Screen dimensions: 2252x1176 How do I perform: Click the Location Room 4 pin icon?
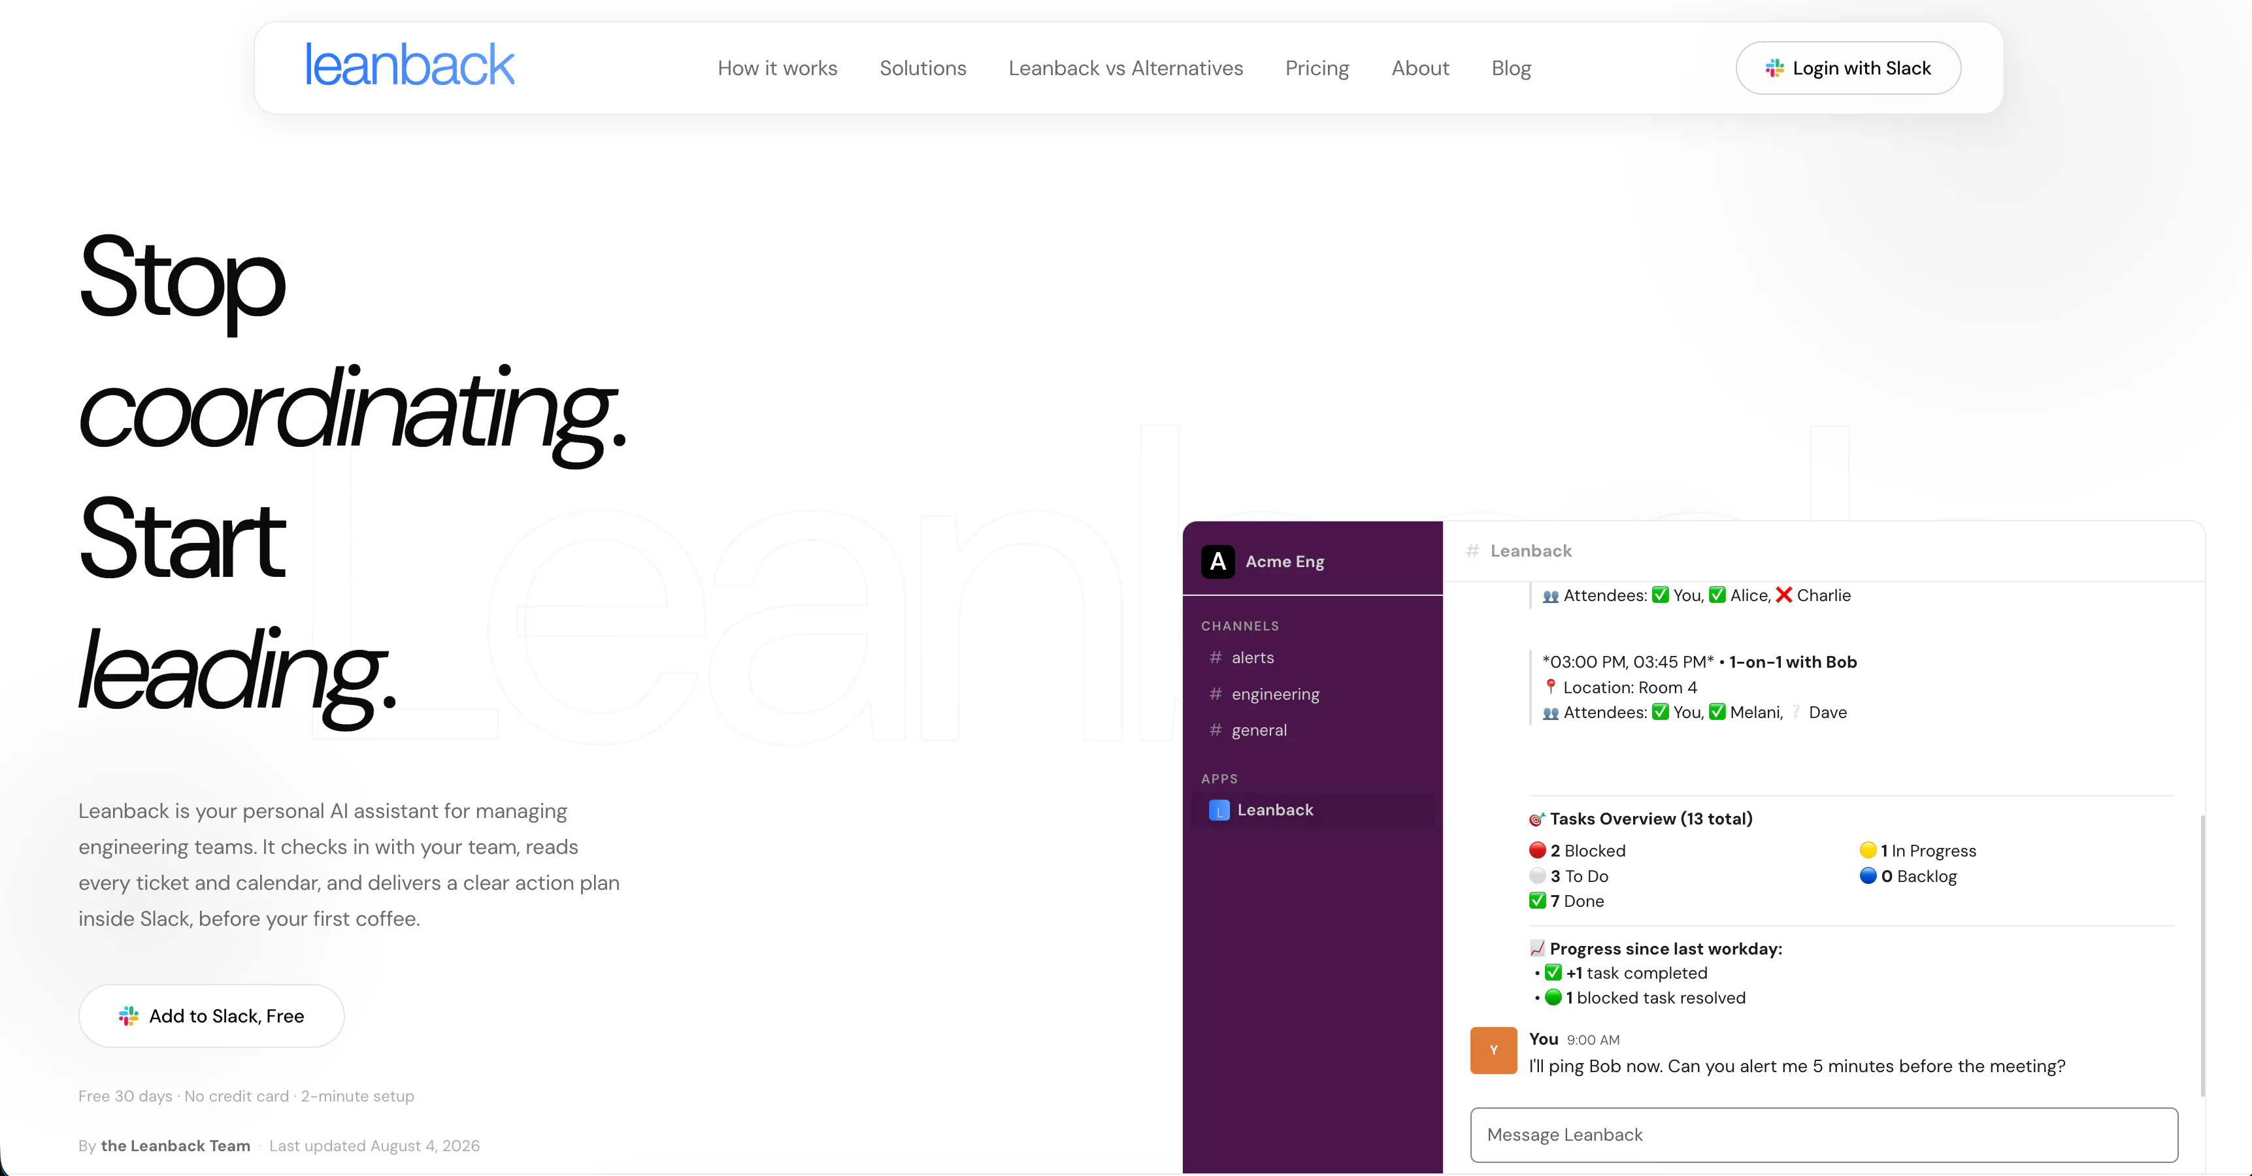(x=1550, y=687)
